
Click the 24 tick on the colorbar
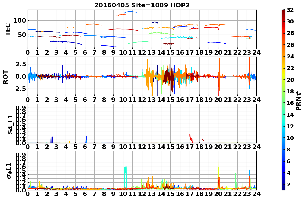[290, 56]
